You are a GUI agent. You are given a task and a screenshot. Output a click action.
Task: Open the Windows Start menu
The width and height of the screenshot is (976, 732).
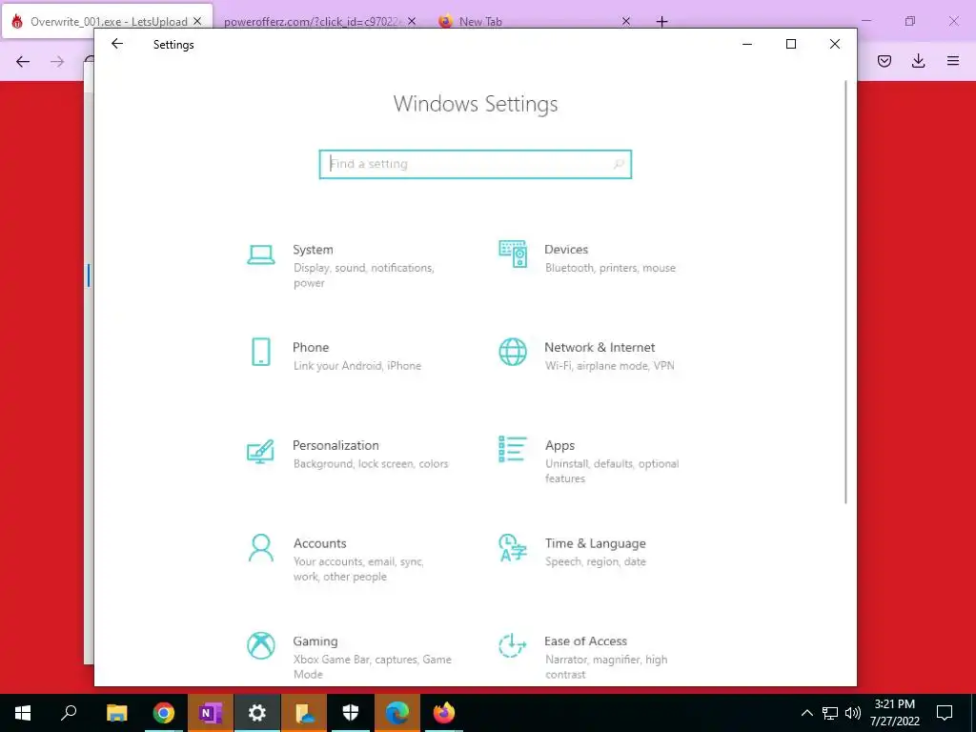pyautogui.click(x=23, y=713)
